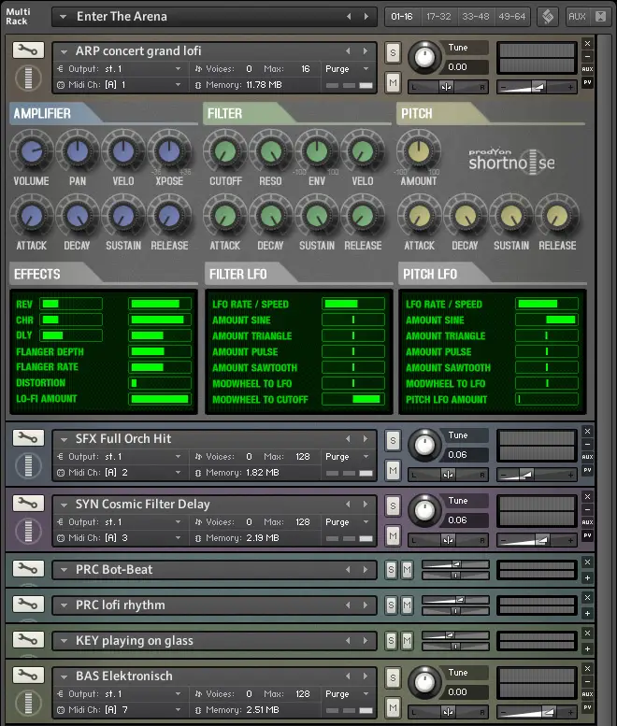Toggle the AUX panel button in header
This screenshot has width=617, height=726.
(577, 17)
